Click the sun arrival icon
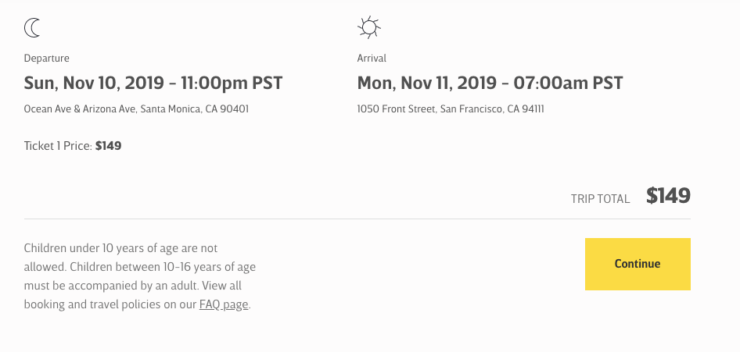 pyautogui.click(x=369, y=27)
